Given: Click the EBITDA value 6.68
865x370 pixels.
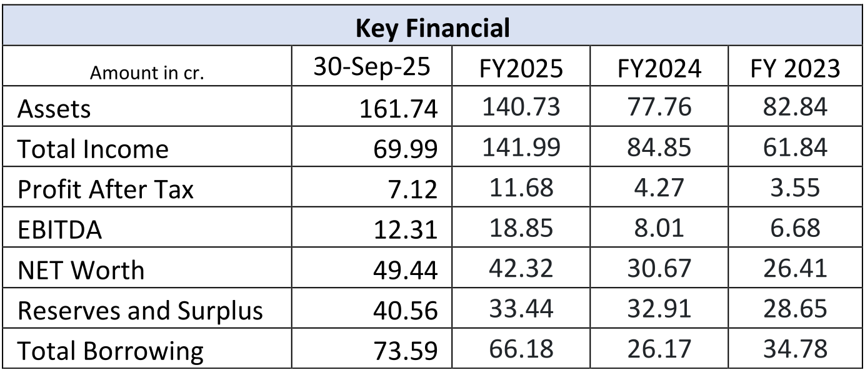Looking at the screenshot, I should tap(795, 228).
